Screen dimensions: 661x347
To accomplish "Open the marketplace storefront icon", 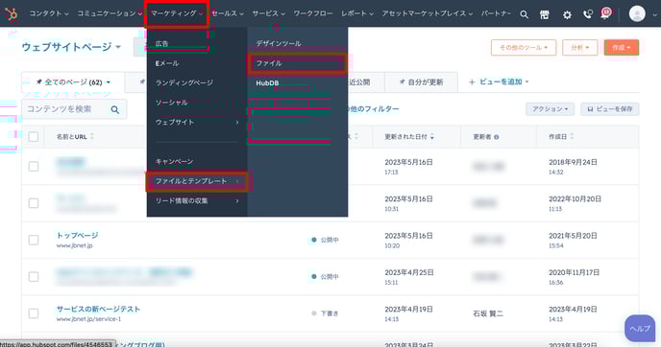I will (545, 14).
